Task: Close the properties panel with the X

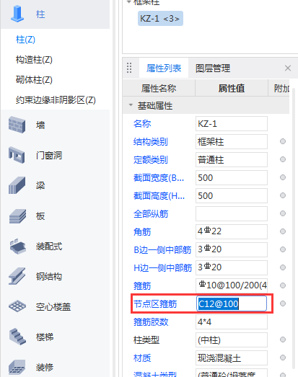Action: 288,68
